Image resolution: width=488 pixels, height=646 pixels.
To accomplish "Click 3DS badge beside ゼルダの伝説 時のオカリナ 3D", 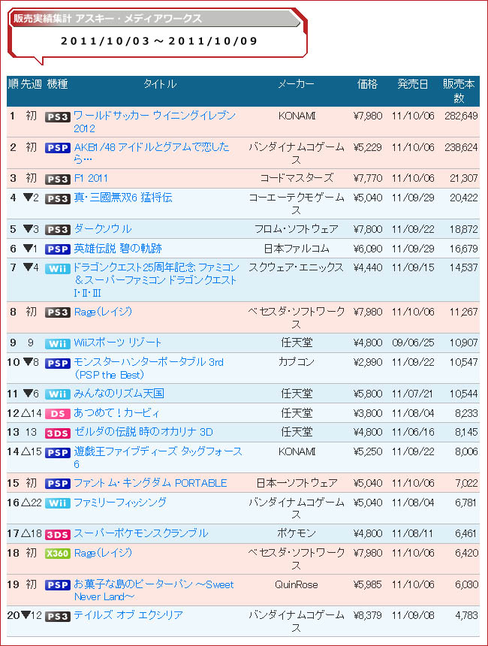I will (58, 433).
